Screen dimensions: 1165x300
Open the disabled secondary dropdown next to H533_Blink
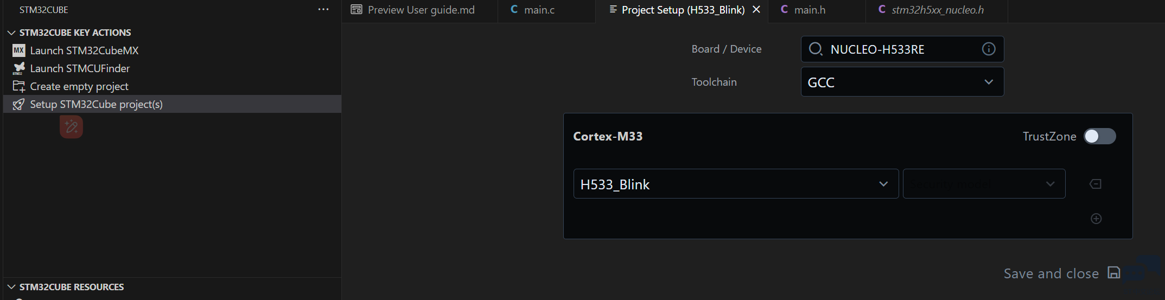(984, 184)
